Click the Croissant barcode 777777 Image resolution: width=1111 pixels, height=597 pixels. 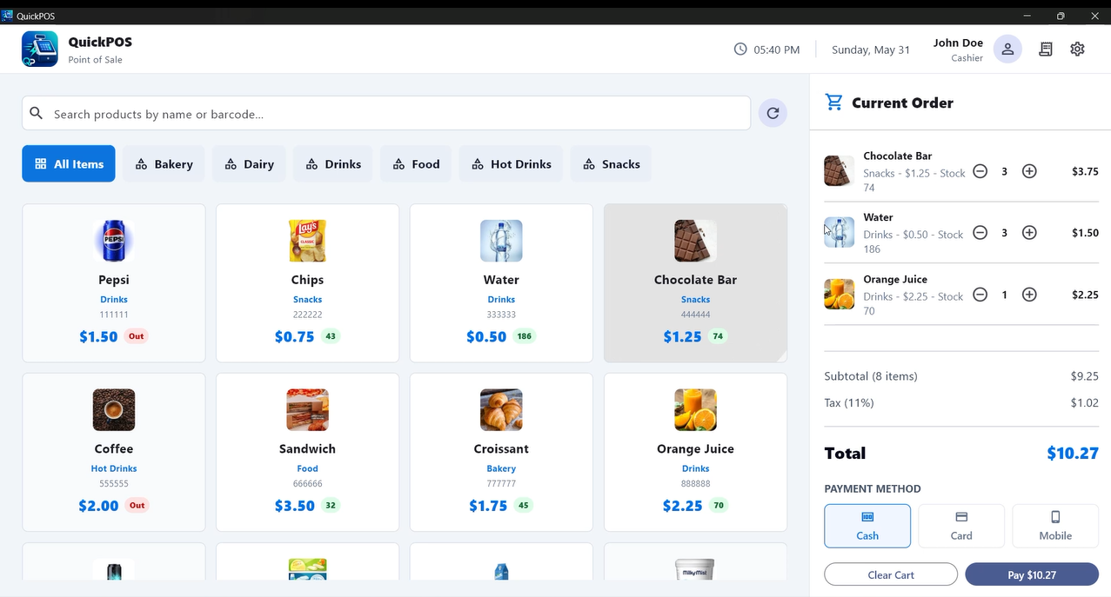(501, 483)
